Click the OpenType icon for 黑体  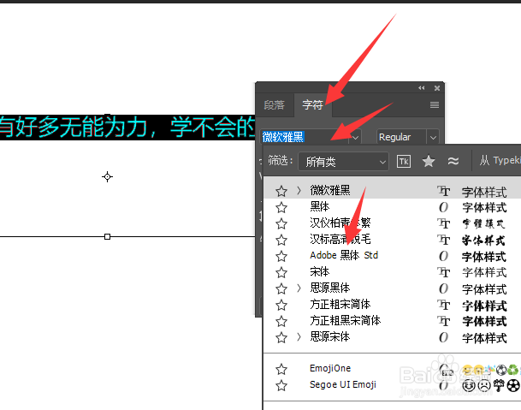(x=444, y=207)
